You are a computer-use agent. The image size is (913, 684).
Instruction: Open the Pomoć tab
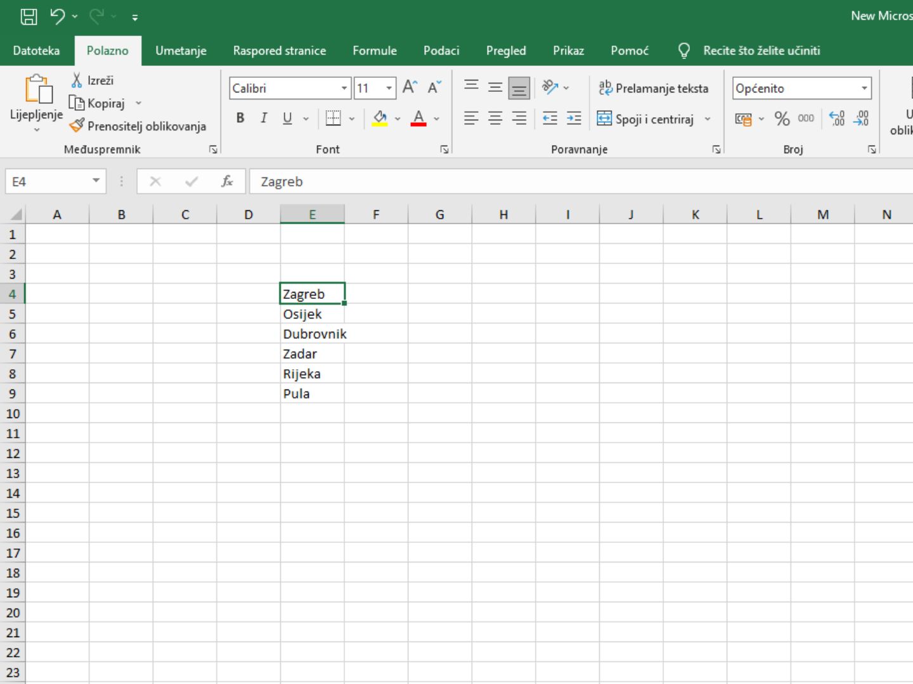click(x=630, y=51)
